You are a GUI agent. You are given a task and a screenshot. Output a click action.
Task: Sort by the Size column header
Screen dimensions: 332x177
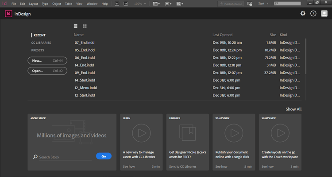(273, 35)
